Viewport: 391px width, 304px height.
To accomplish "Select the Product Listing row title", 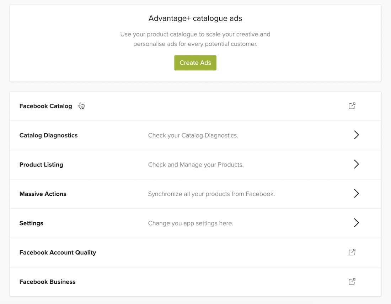I will point(41,165).
